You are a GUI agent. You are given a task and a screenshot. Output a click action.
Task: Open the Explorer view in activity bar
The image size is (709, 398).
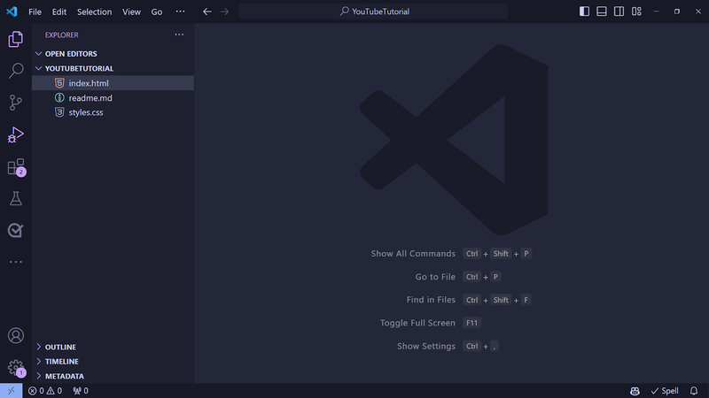[16, 39]
